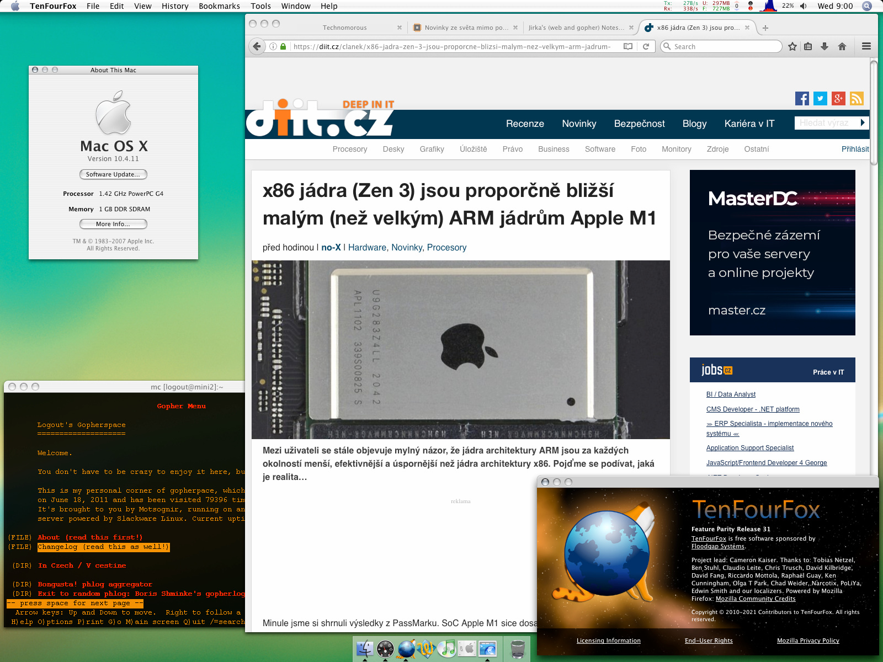The height and width of the screenshot is (662, 883).
Task: Click the Facebook icon on diit.cz
Action: (x=802, y=99)
